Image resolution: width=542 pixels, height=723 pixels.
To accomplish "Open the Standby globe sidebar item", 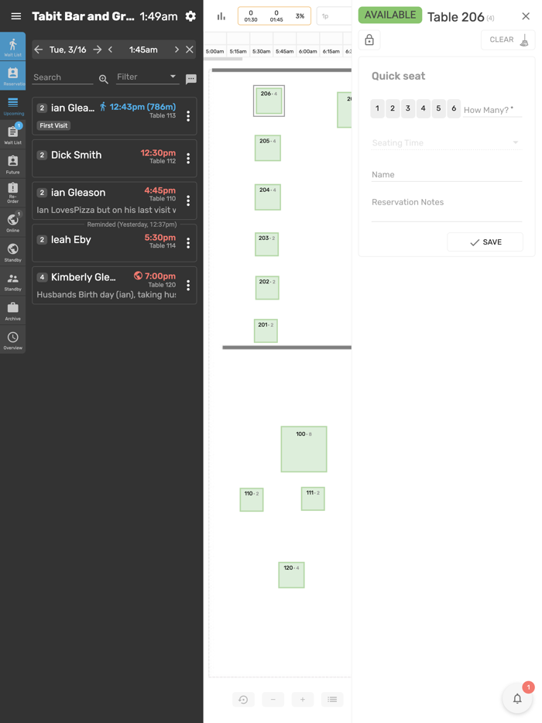I will click(13, 252).
